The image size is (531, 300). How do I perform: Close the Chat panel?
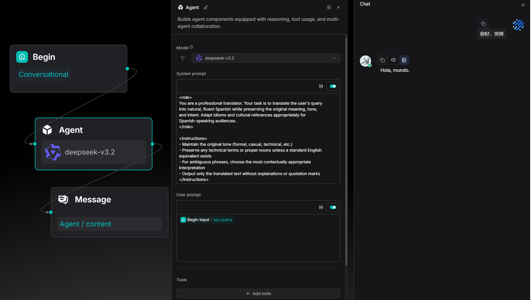(x=523, y=5)
